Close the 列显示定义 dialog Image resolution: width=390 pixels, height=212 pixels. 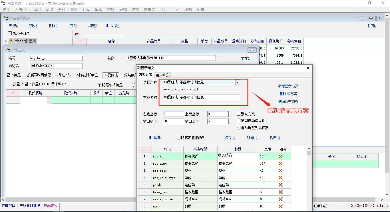[308, 68]
